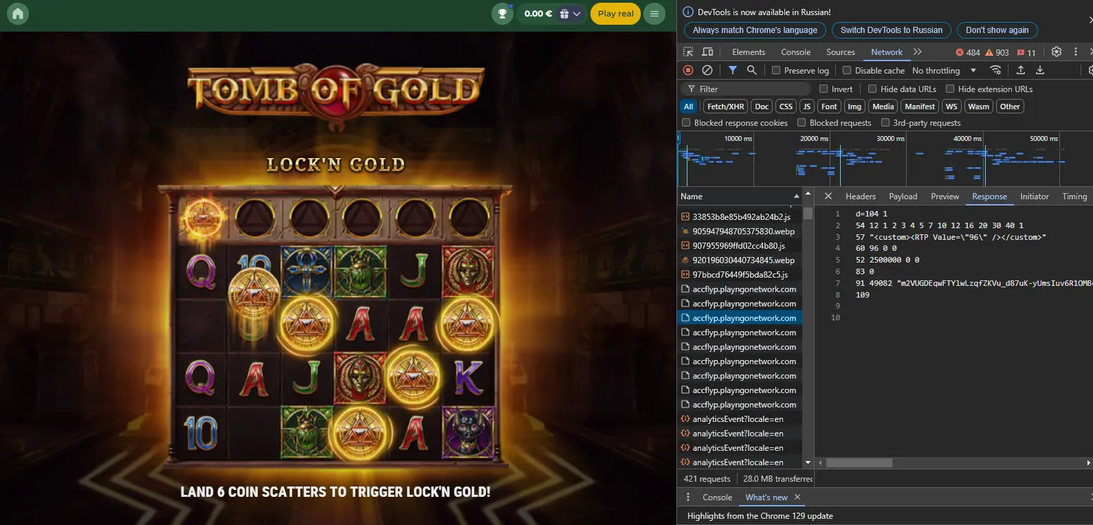
Task: Click the Export HAR download icon
Action: [x=1040, y=70]
